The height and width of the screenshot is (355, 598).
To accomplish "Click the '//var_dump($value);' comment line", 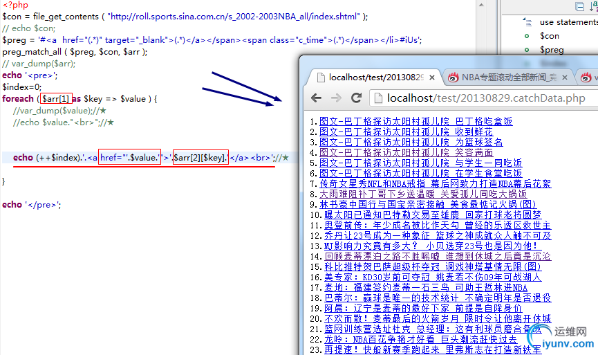I will point(59,111).
